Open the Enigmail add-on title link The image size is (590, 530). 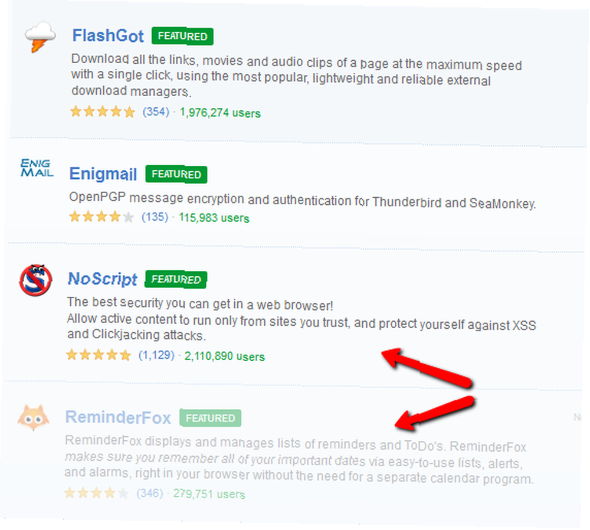(103, 174)
